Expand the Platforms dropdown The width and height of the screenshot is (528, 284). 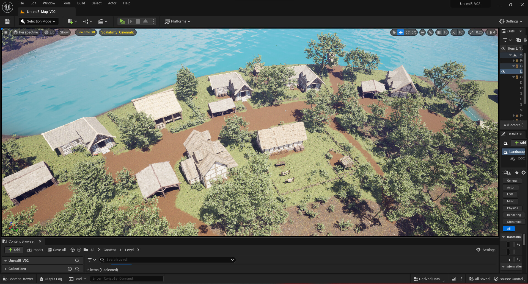tap(177, 21)
